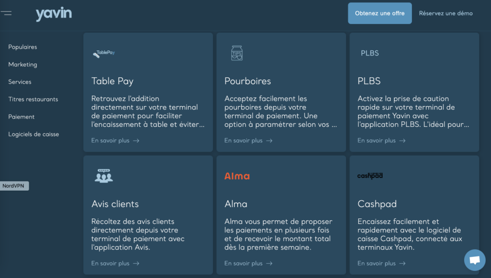Click the Obtenez une offre button
Screen dimensions: 491x278
(380, 13)
